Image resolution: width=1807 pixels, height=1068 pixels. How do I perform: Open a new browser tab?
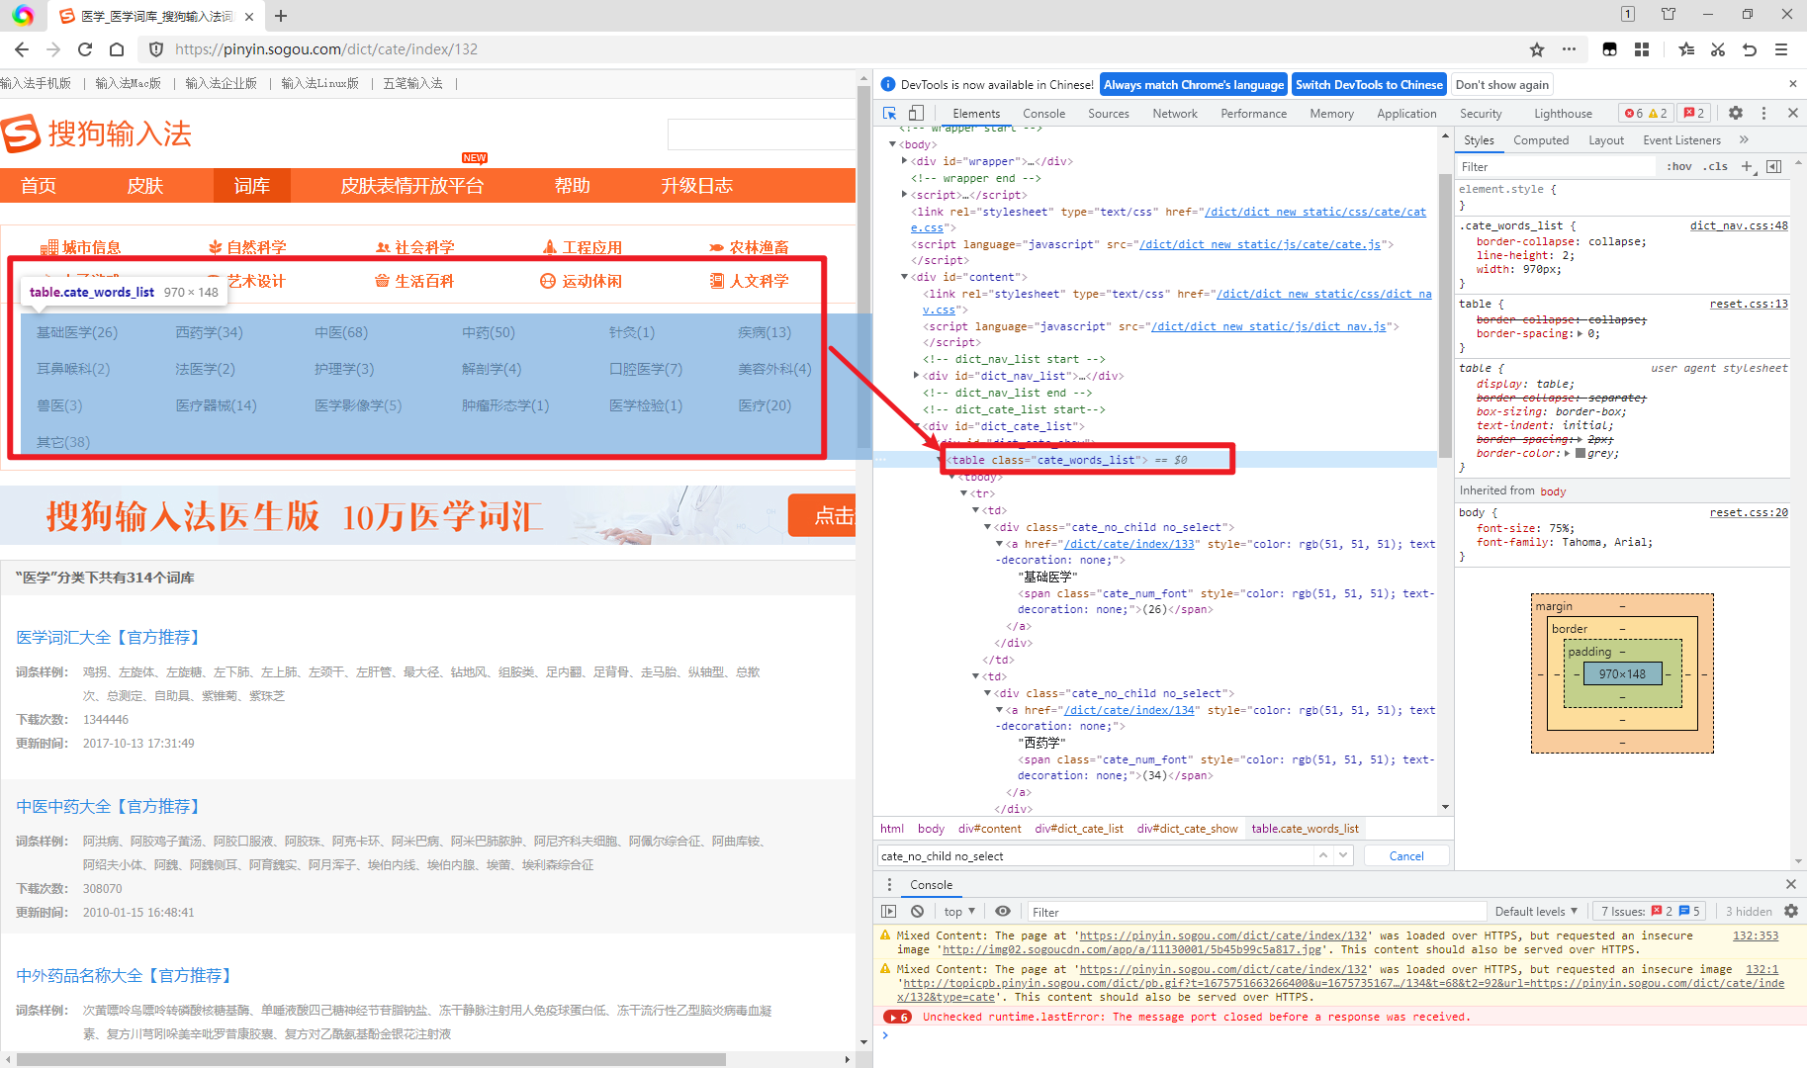281,16
